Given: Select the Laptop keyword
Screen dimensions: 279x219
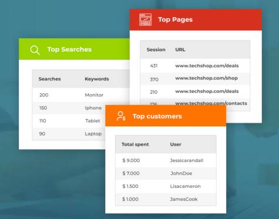Looking at the screenshot, I should click(x=93, y=134).
